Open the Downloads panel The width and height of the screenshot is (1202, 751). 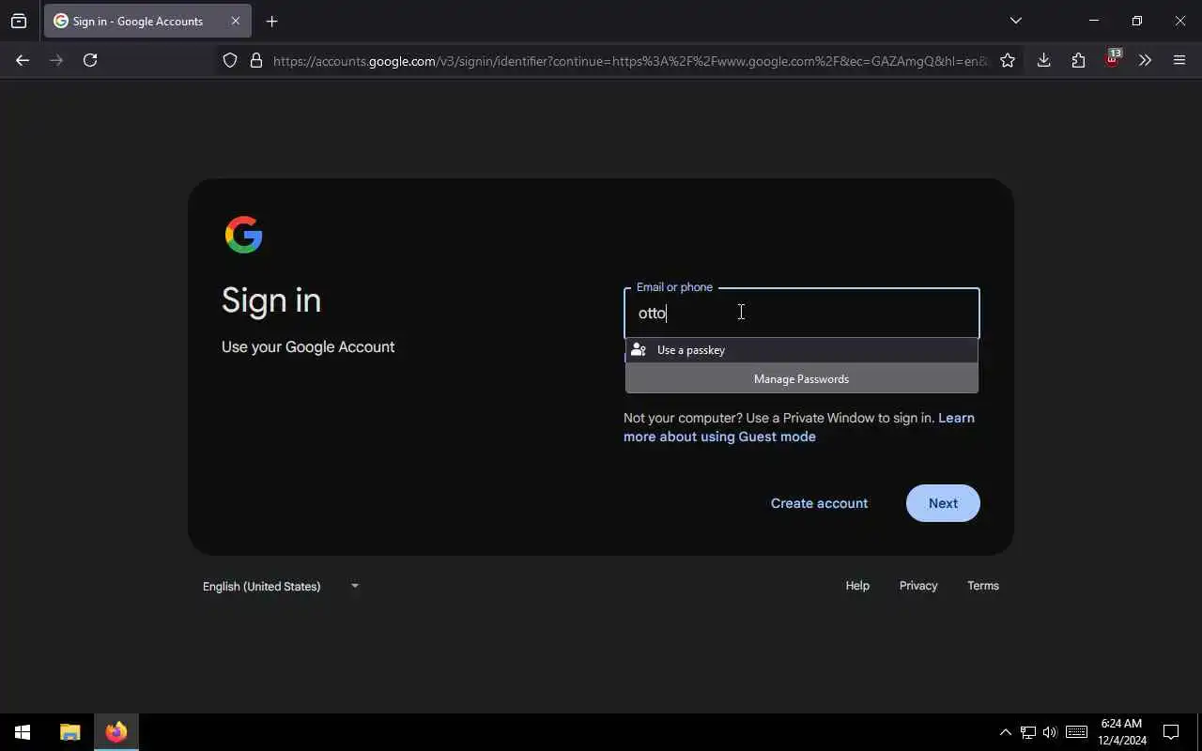pyautogui.click(x=1043, y=60)
